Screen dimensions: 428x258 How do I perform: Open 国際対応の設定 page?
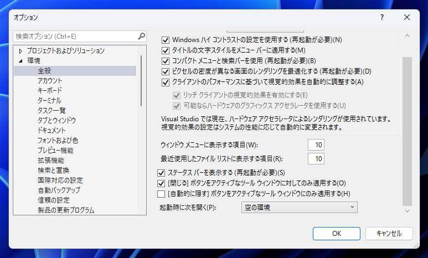[x=60, y=180]
